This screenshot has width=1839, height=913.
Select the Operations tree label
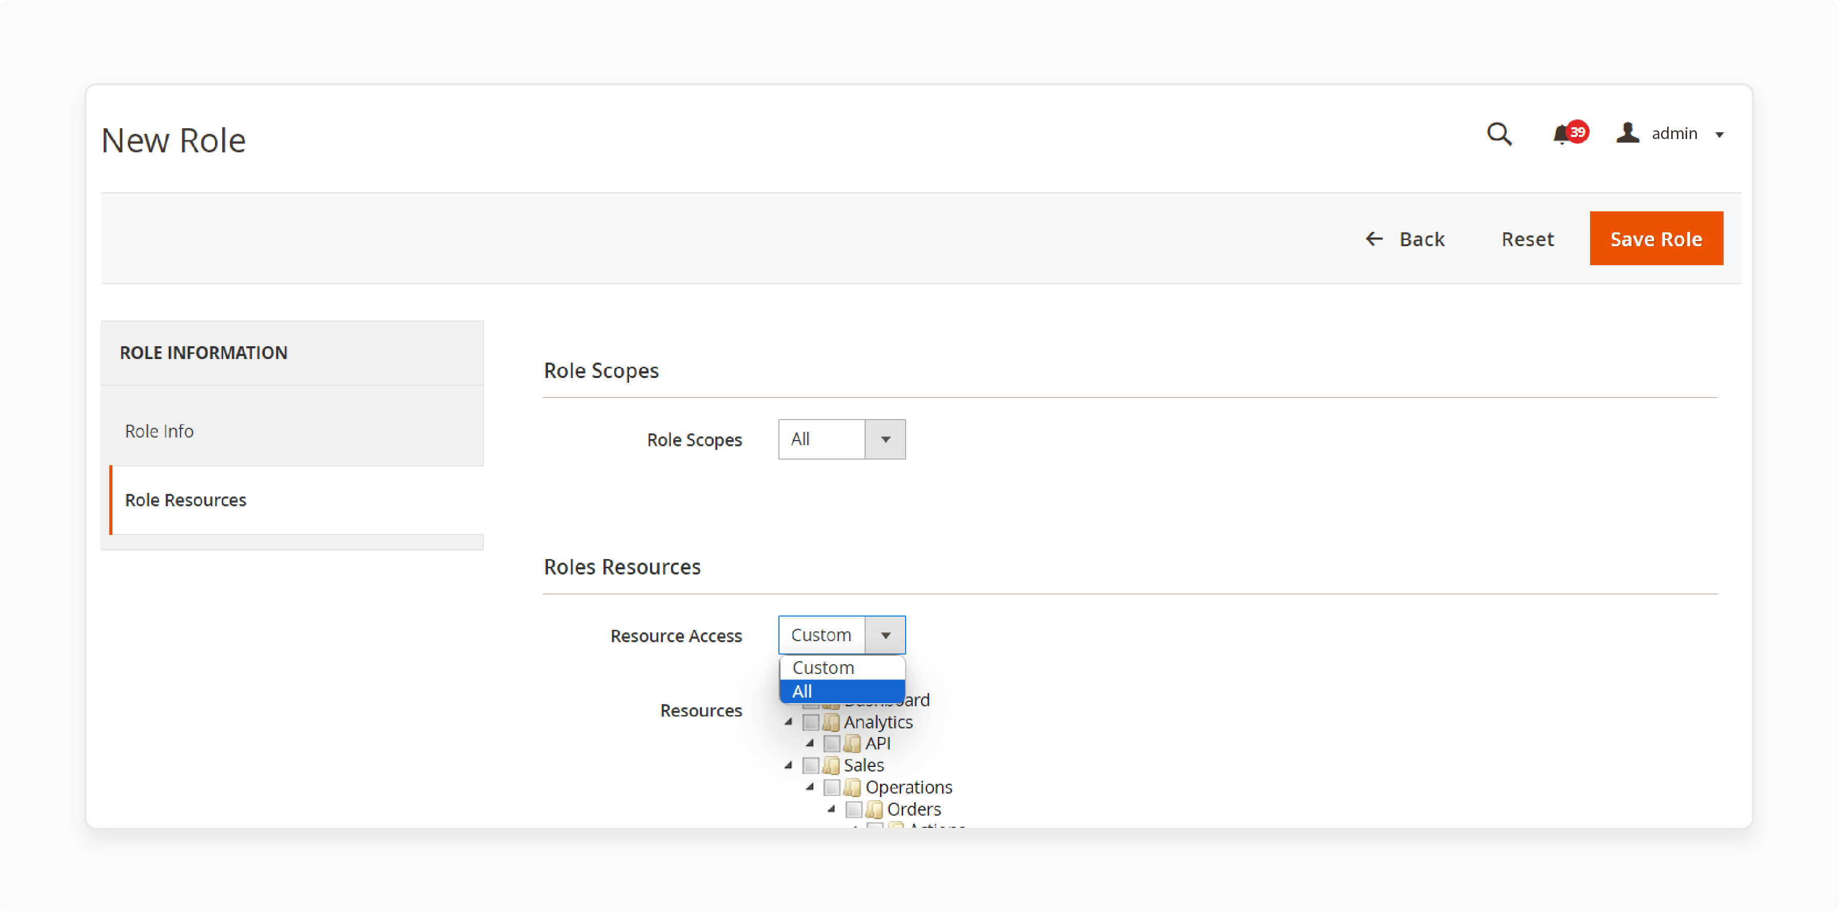click(x=908, y=787)
